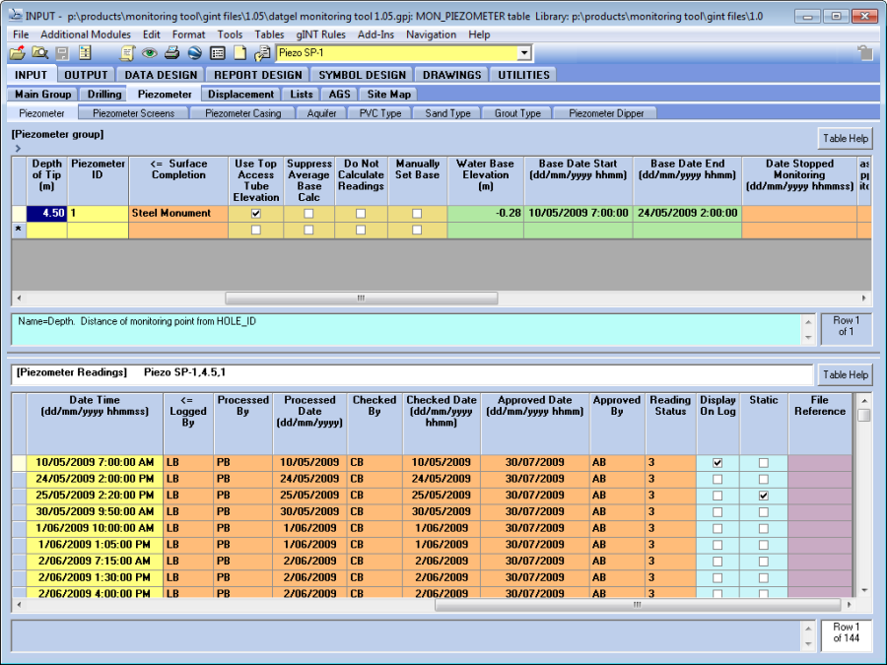Expand the arrow under Piezometer group label
This screenshot has width=887, height=665.
tap(18, 149)
